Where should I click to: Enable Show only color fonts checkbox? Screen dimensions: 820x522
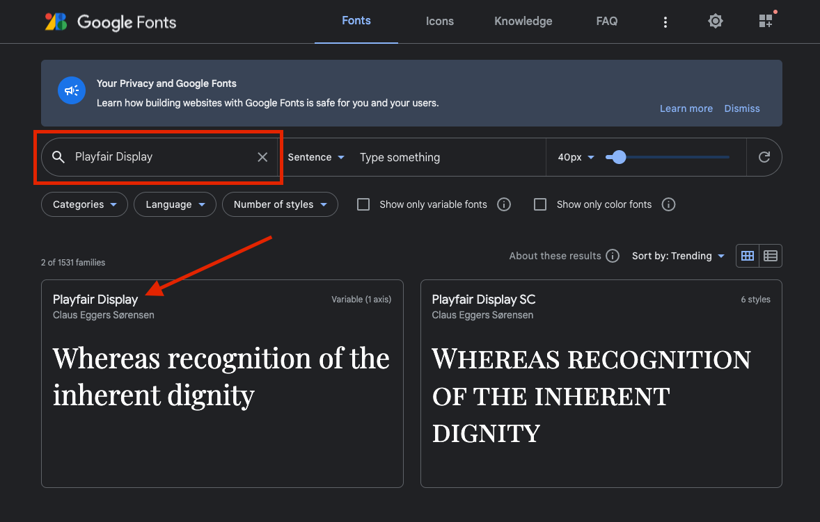pyautogui.click(x=540, y=204)
